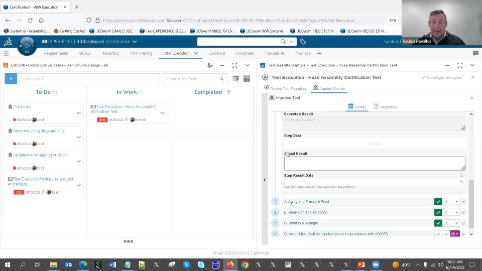The height and width of the screenshot is (271, 482).
Task: Click the tag icon next to search
Action: (303, 42)
